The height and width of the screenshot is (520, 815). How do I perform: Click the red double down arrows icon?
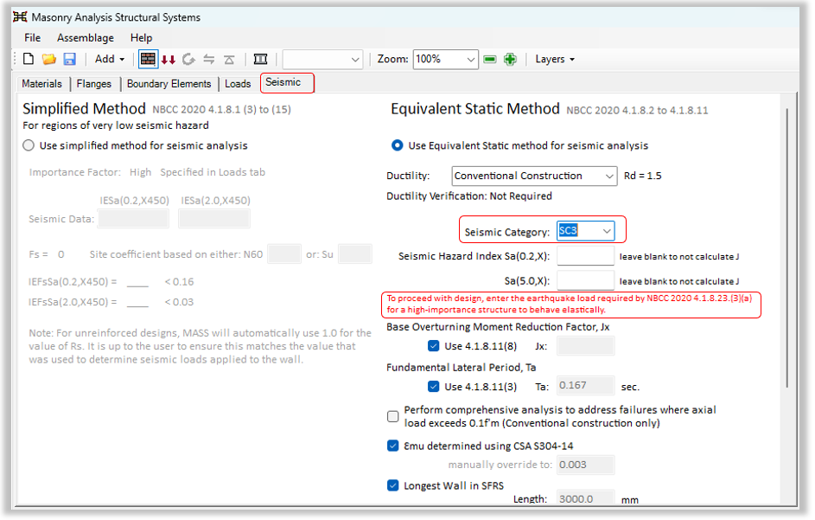[x=168, y=60]
